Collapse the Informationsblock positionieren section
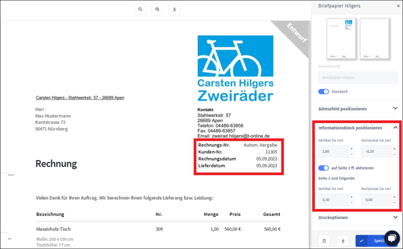This screenshot has height=249, width=403. [395, 128]
